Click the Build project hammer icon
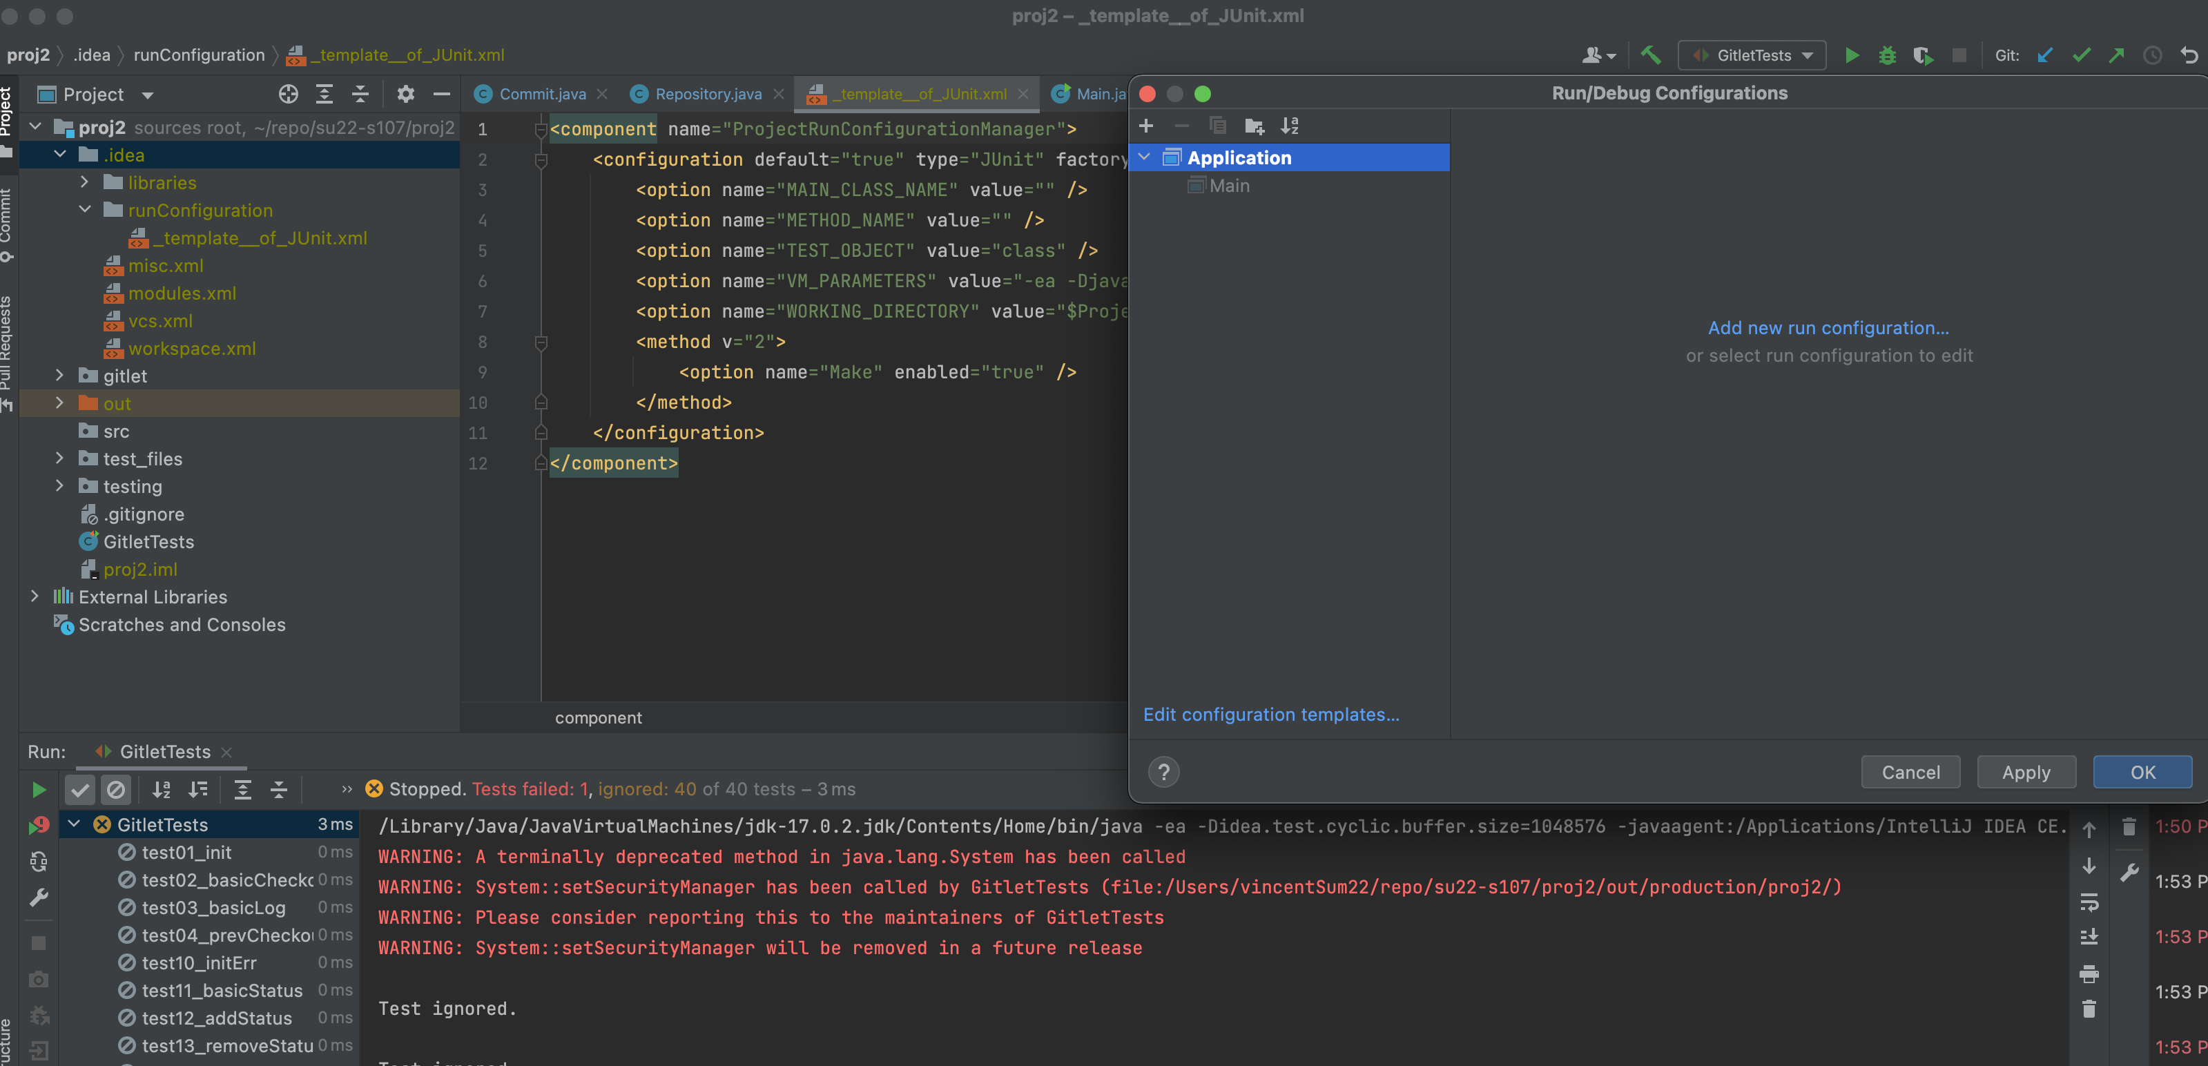 [1650, 56]
